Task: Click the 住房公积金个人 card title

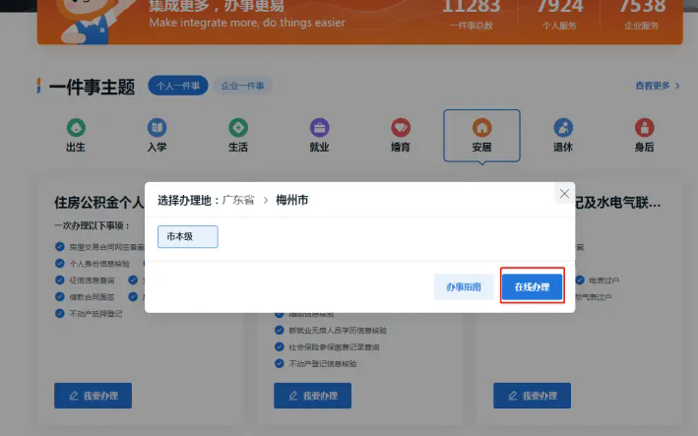Action: point(99,203)
